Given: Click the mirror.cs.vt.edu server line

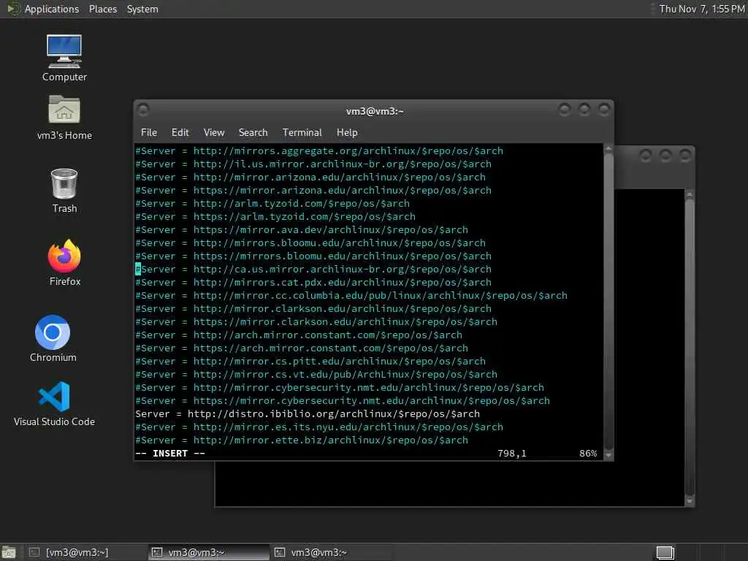Looking at the screenshot, I should [x=316, y=375].
